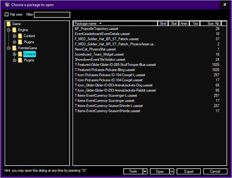232x178 pixels.
Task: Click size 37 of Soldier_Hat_BR_ST_Patrick row
Action: pyautogui.click(x=217, y=39)
